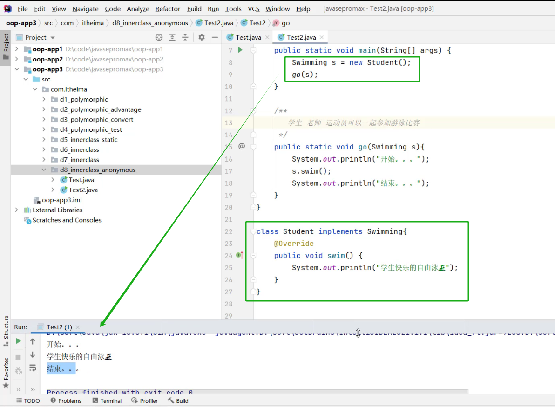Switch to the Test.java editor tab
Screen dimensions: 555x407
249,37
